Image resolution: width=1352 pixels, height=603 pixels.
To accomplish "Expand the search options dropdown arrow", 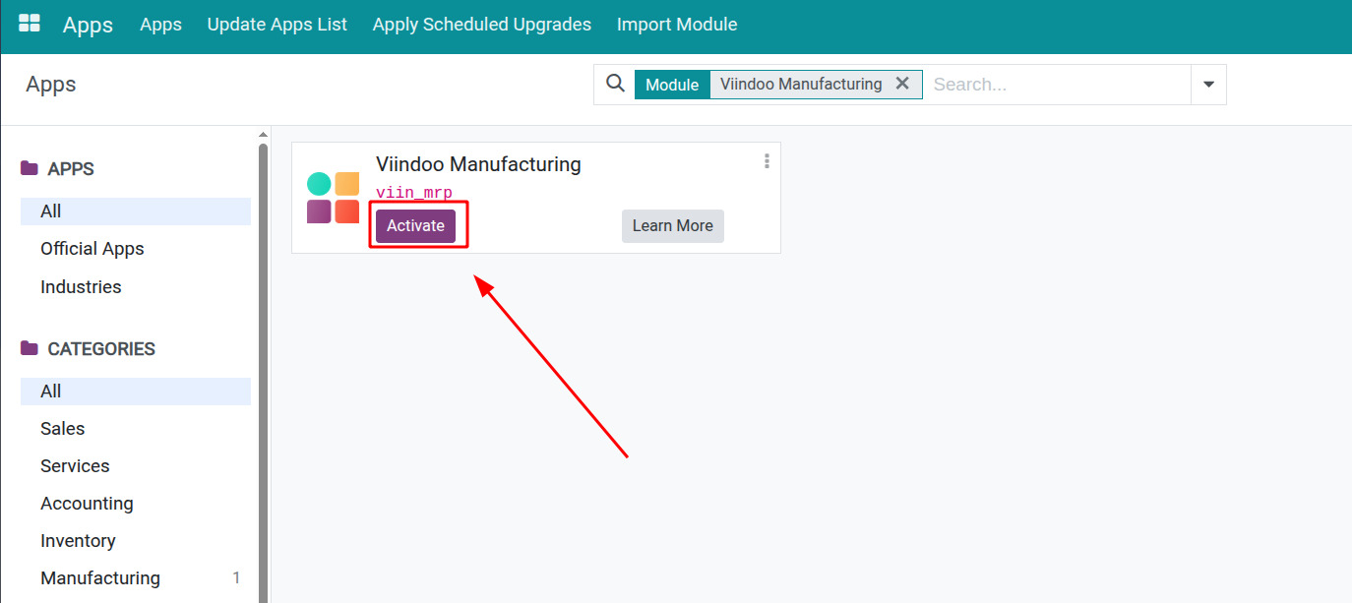I will 1208,85.
